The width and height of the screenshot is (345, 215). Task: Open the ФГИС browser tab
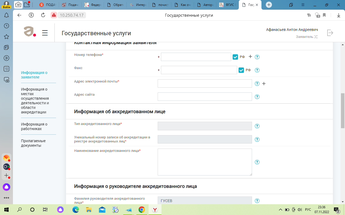click(x=228, y=5)
